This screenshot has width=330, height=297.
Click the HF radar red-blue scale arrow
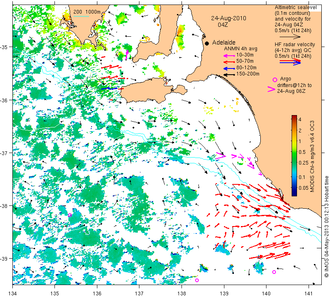click(x=290, y=62)
